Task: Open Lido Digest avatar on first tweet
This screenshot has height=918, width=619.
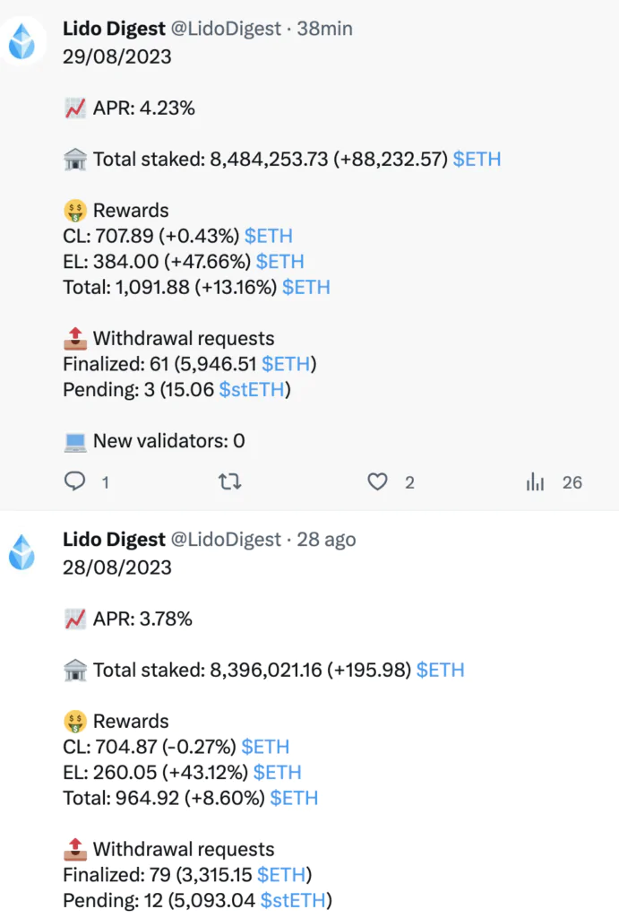Action: [x=22, y=41]
